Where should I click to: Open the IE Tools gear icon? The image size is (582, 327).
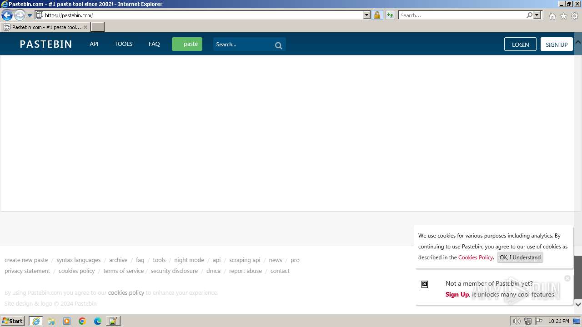point(575,16)
